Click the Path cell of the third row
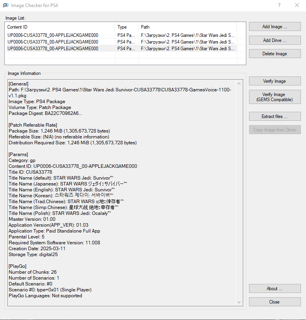The image size is (306, 320). [x=188, y=49]
